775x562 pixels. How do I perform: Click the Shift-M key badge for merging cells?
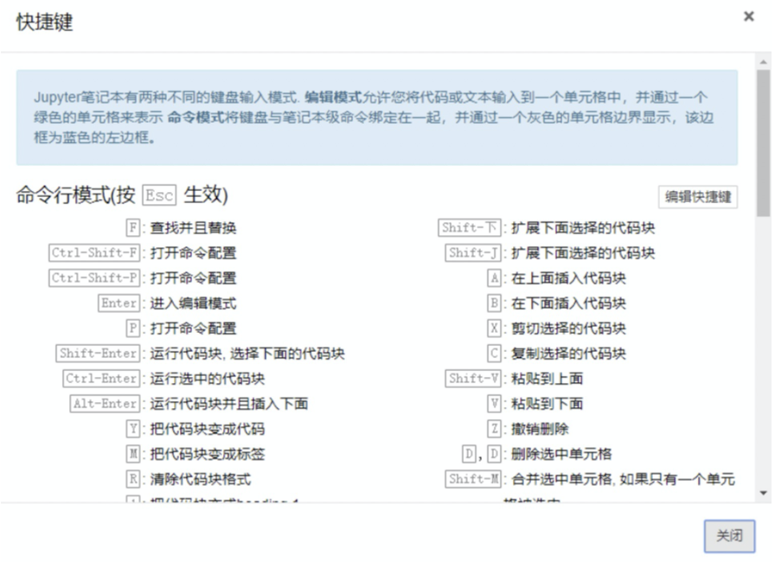pos(473,479)
